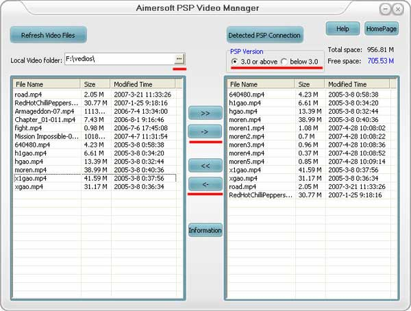Image resolution: width=411 pixels, height=311 pixels.
Task: Click the Local Video folder path field
Action: [x=119, y=59]
